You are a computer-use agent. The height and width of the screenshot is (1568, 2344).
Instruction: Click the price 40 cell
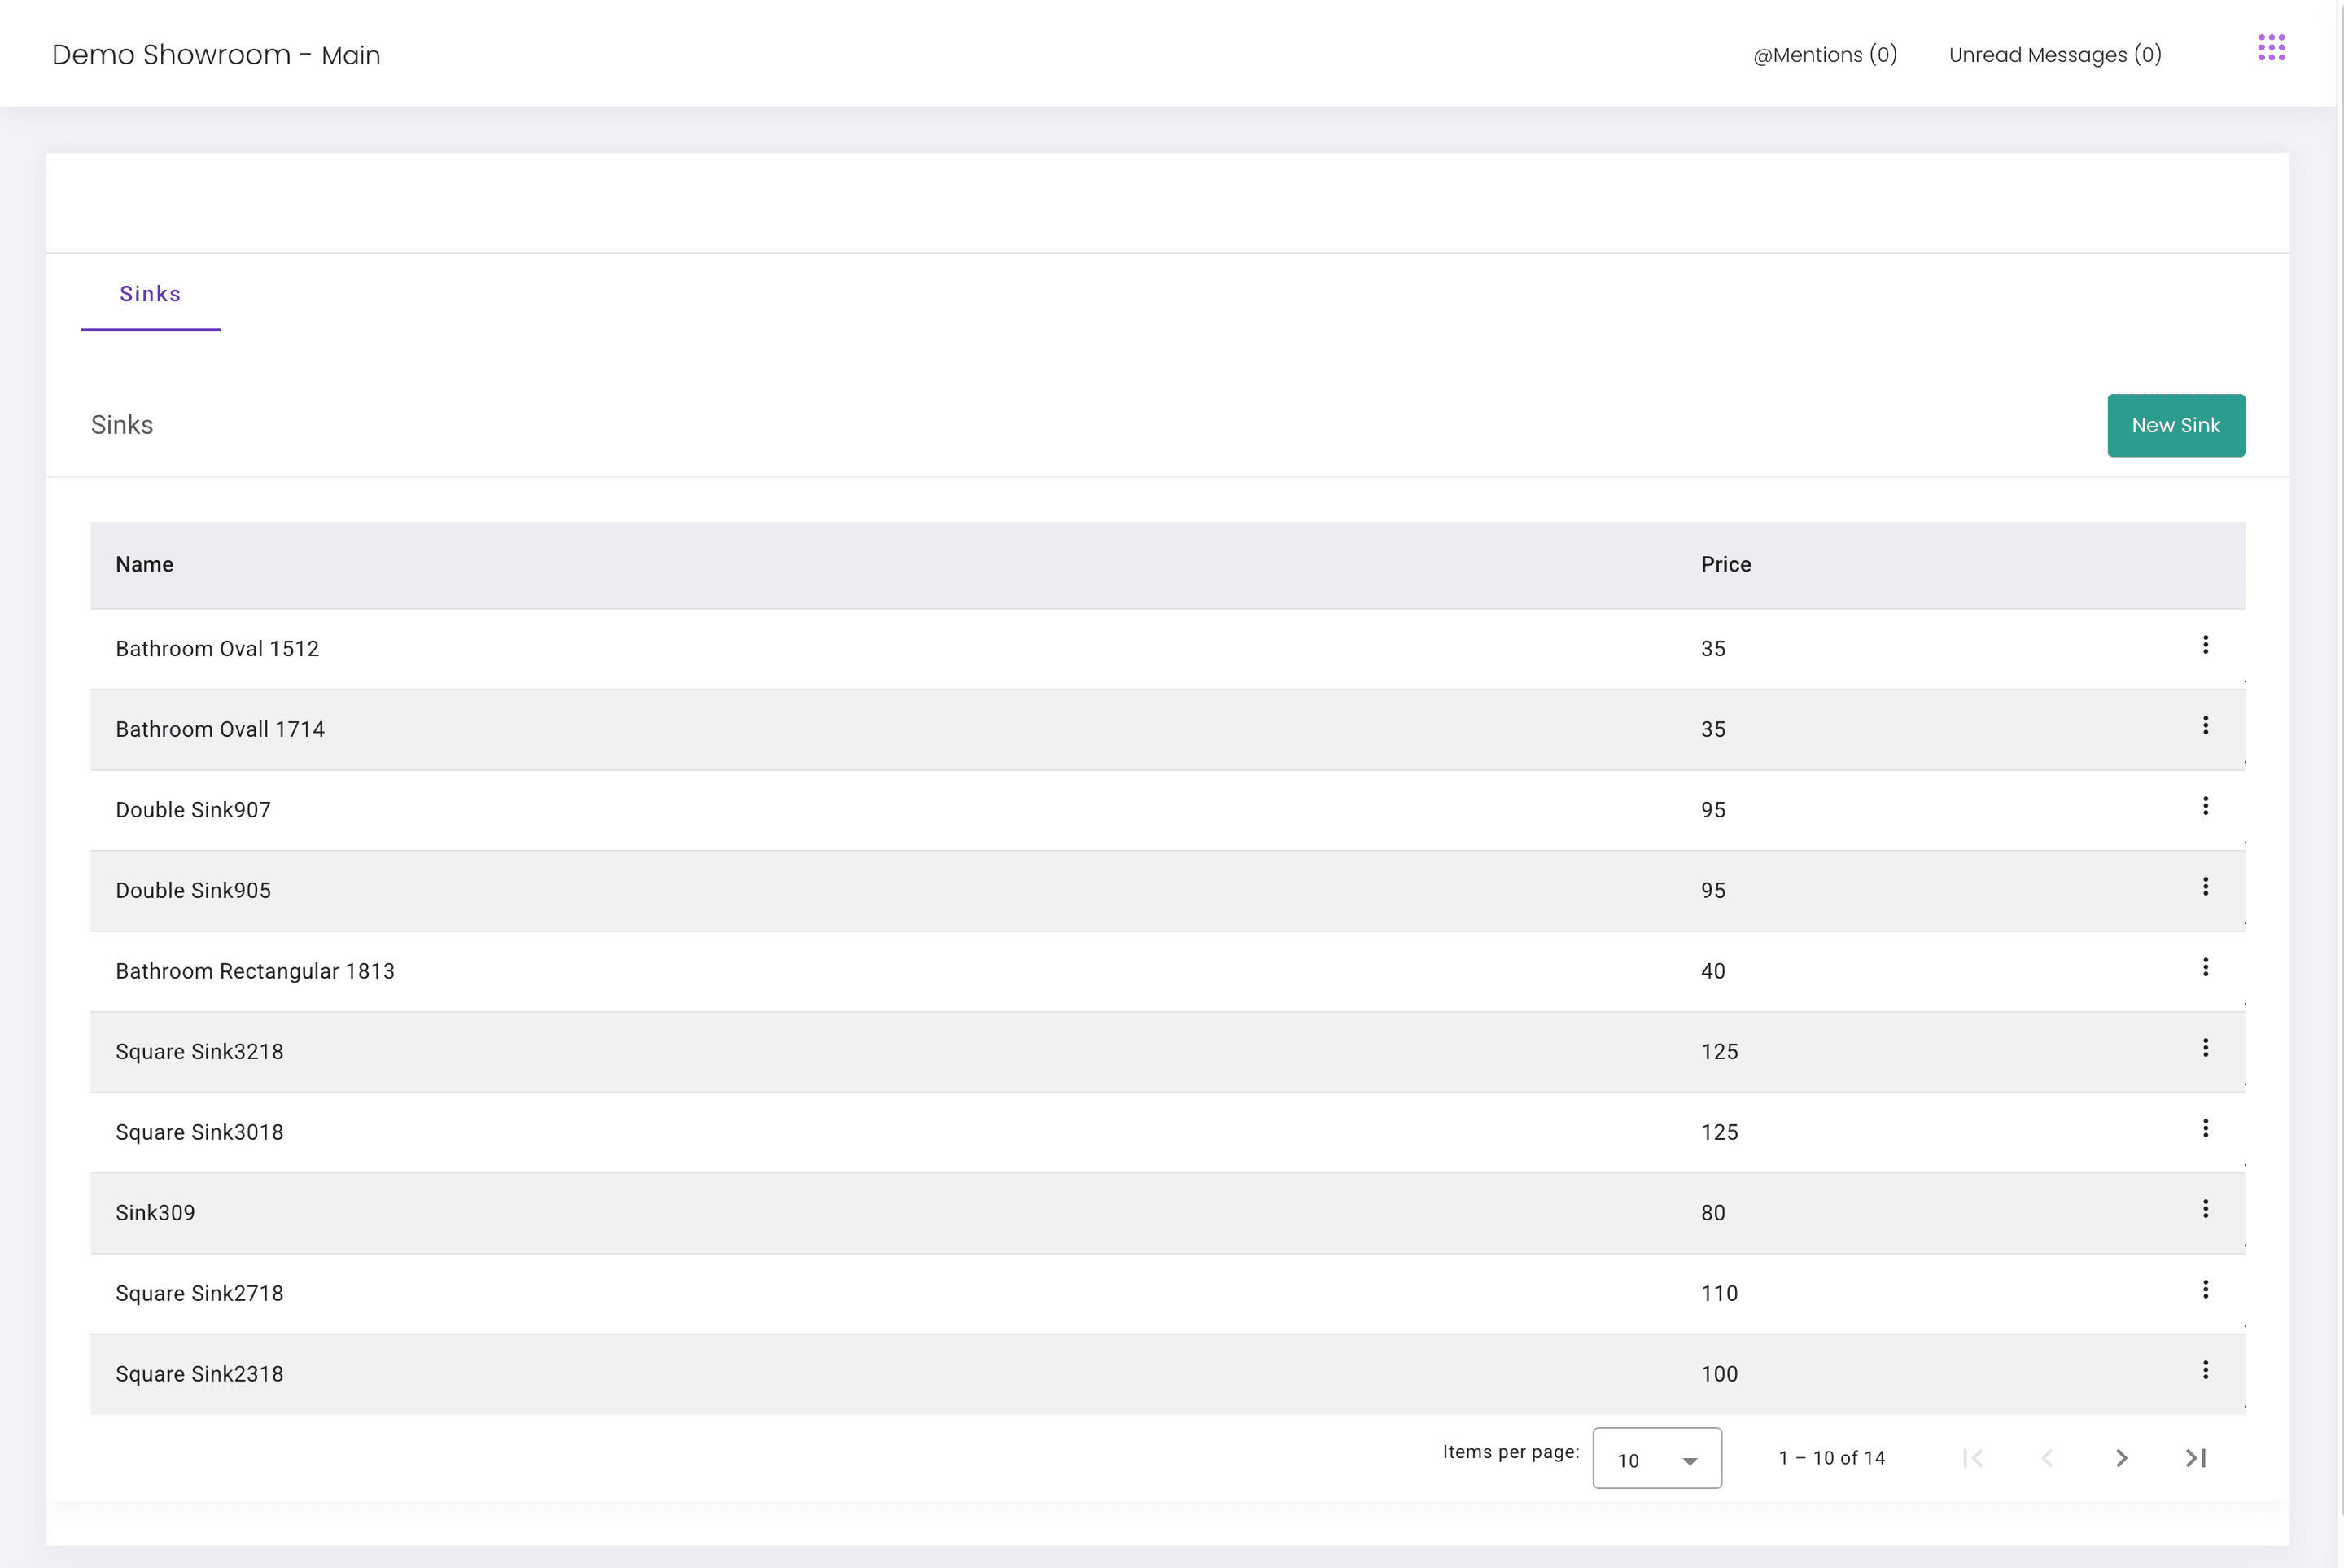point(1713,971)
